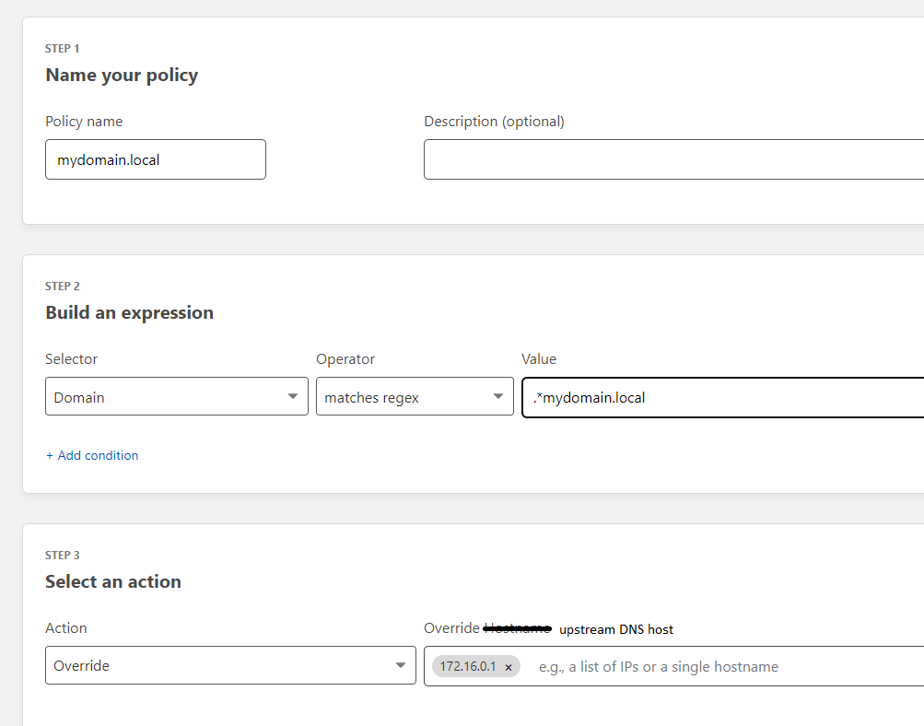The height and width of the screenshot is (726, 924).
Task: Click the Action label text
Action: coord(66,627)
